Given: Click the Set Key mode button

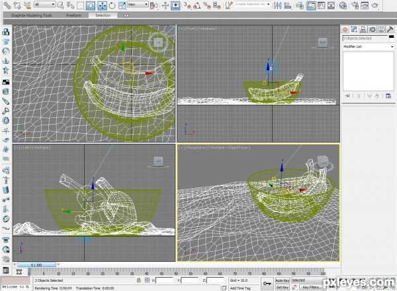Looking at the screenshot, I should 282,287.
